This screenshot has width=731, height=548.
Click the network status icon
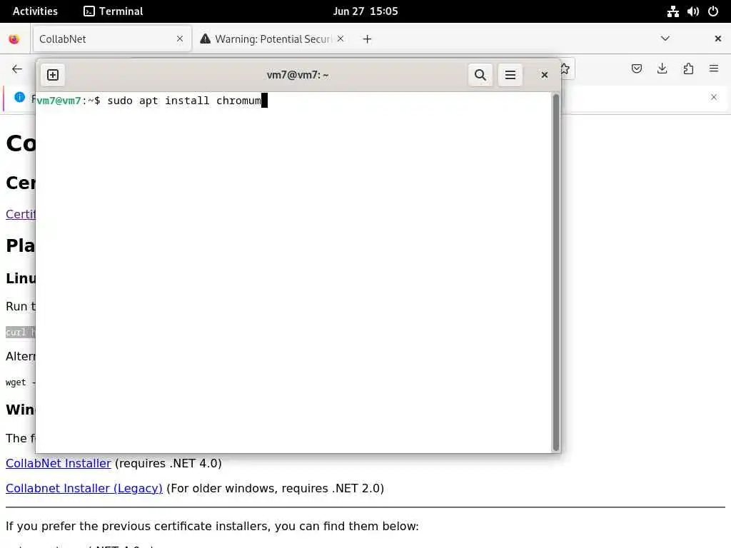[x=672, y=11]
